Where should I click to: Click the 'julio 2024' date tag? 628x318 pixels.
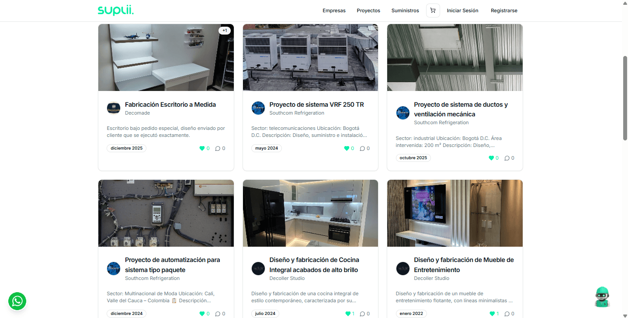(x=265, y=314)
